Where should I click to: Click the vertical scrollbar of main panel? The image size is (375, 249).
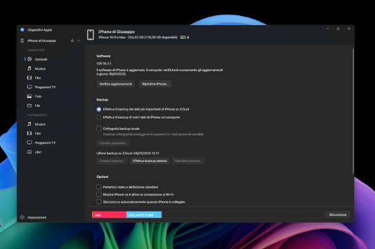353,111
